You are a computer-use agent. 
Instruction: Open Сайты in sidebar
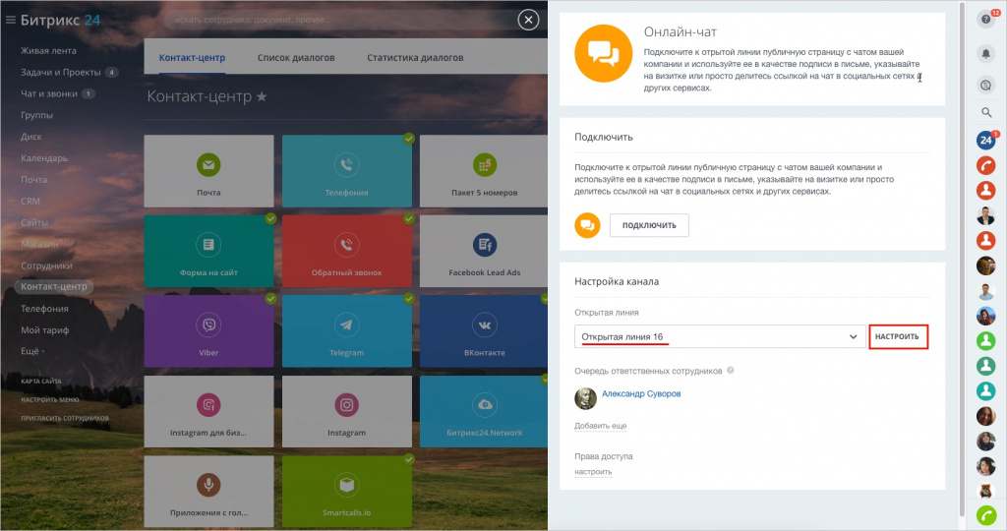coord(34,223)
